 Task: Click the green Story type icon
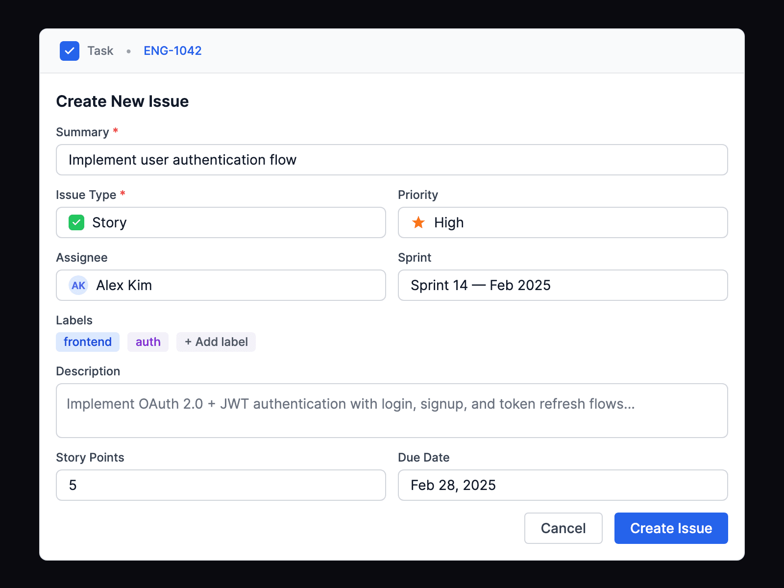click(x=76, y=222)
